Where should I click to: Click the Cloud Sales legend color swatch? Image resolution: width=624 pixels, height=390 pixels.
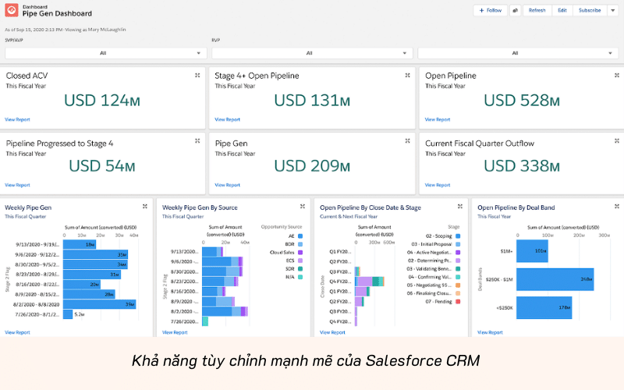[x=300, y=252]
